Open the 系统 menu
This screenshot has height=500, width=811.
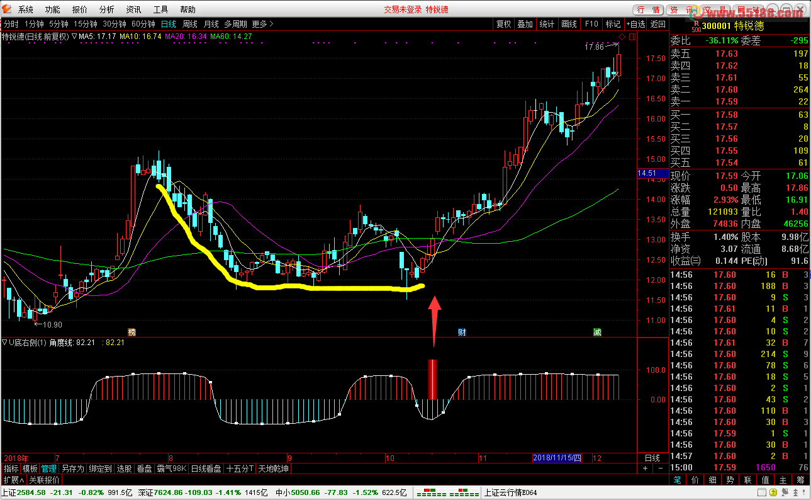click(26, 9)
